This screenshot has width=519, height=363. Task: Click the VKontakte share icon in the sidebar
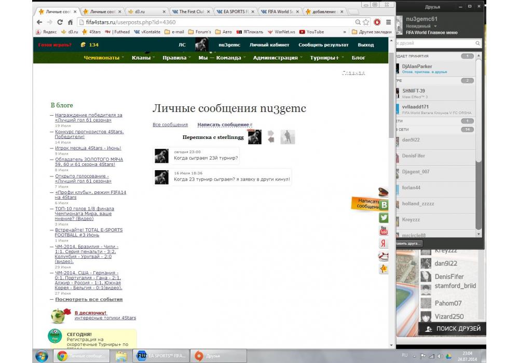point(384,205)
